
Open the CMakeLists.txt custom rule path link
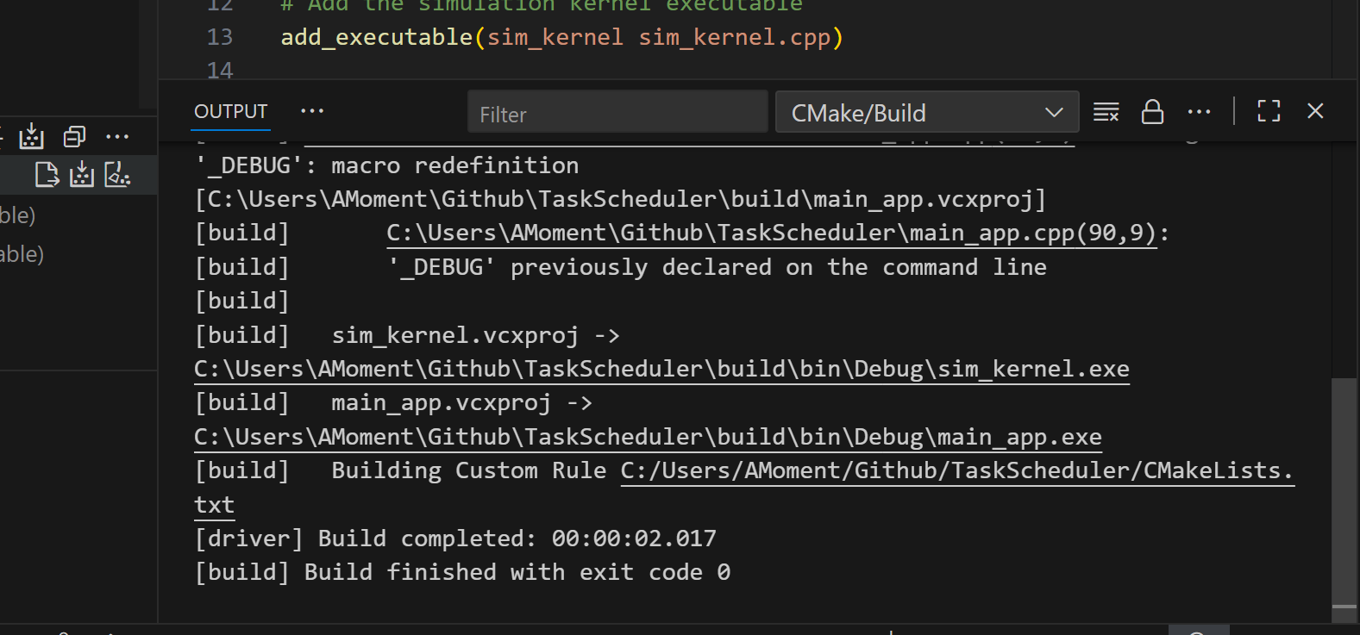click(956, 471)
